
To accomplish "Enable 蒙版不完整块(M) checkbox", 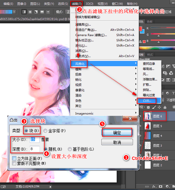I will pyautogui.click(x=14, y=163).
